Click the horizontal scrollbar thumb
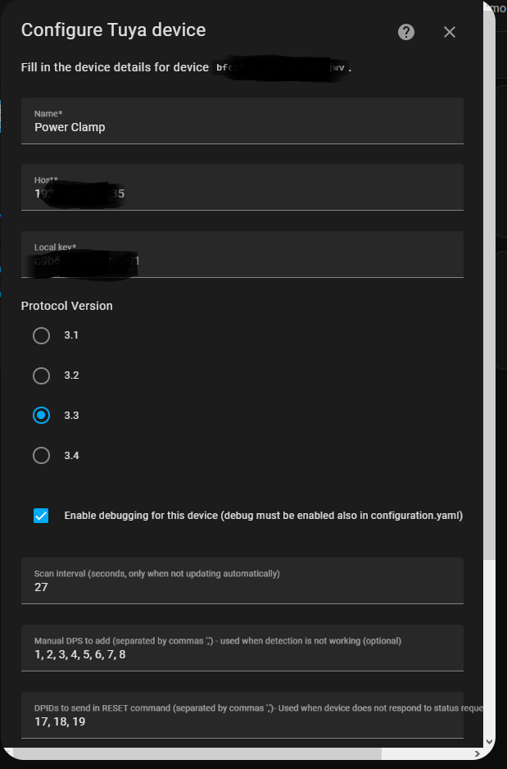This screenshot has height=769, width=507. tap(197, 753)
